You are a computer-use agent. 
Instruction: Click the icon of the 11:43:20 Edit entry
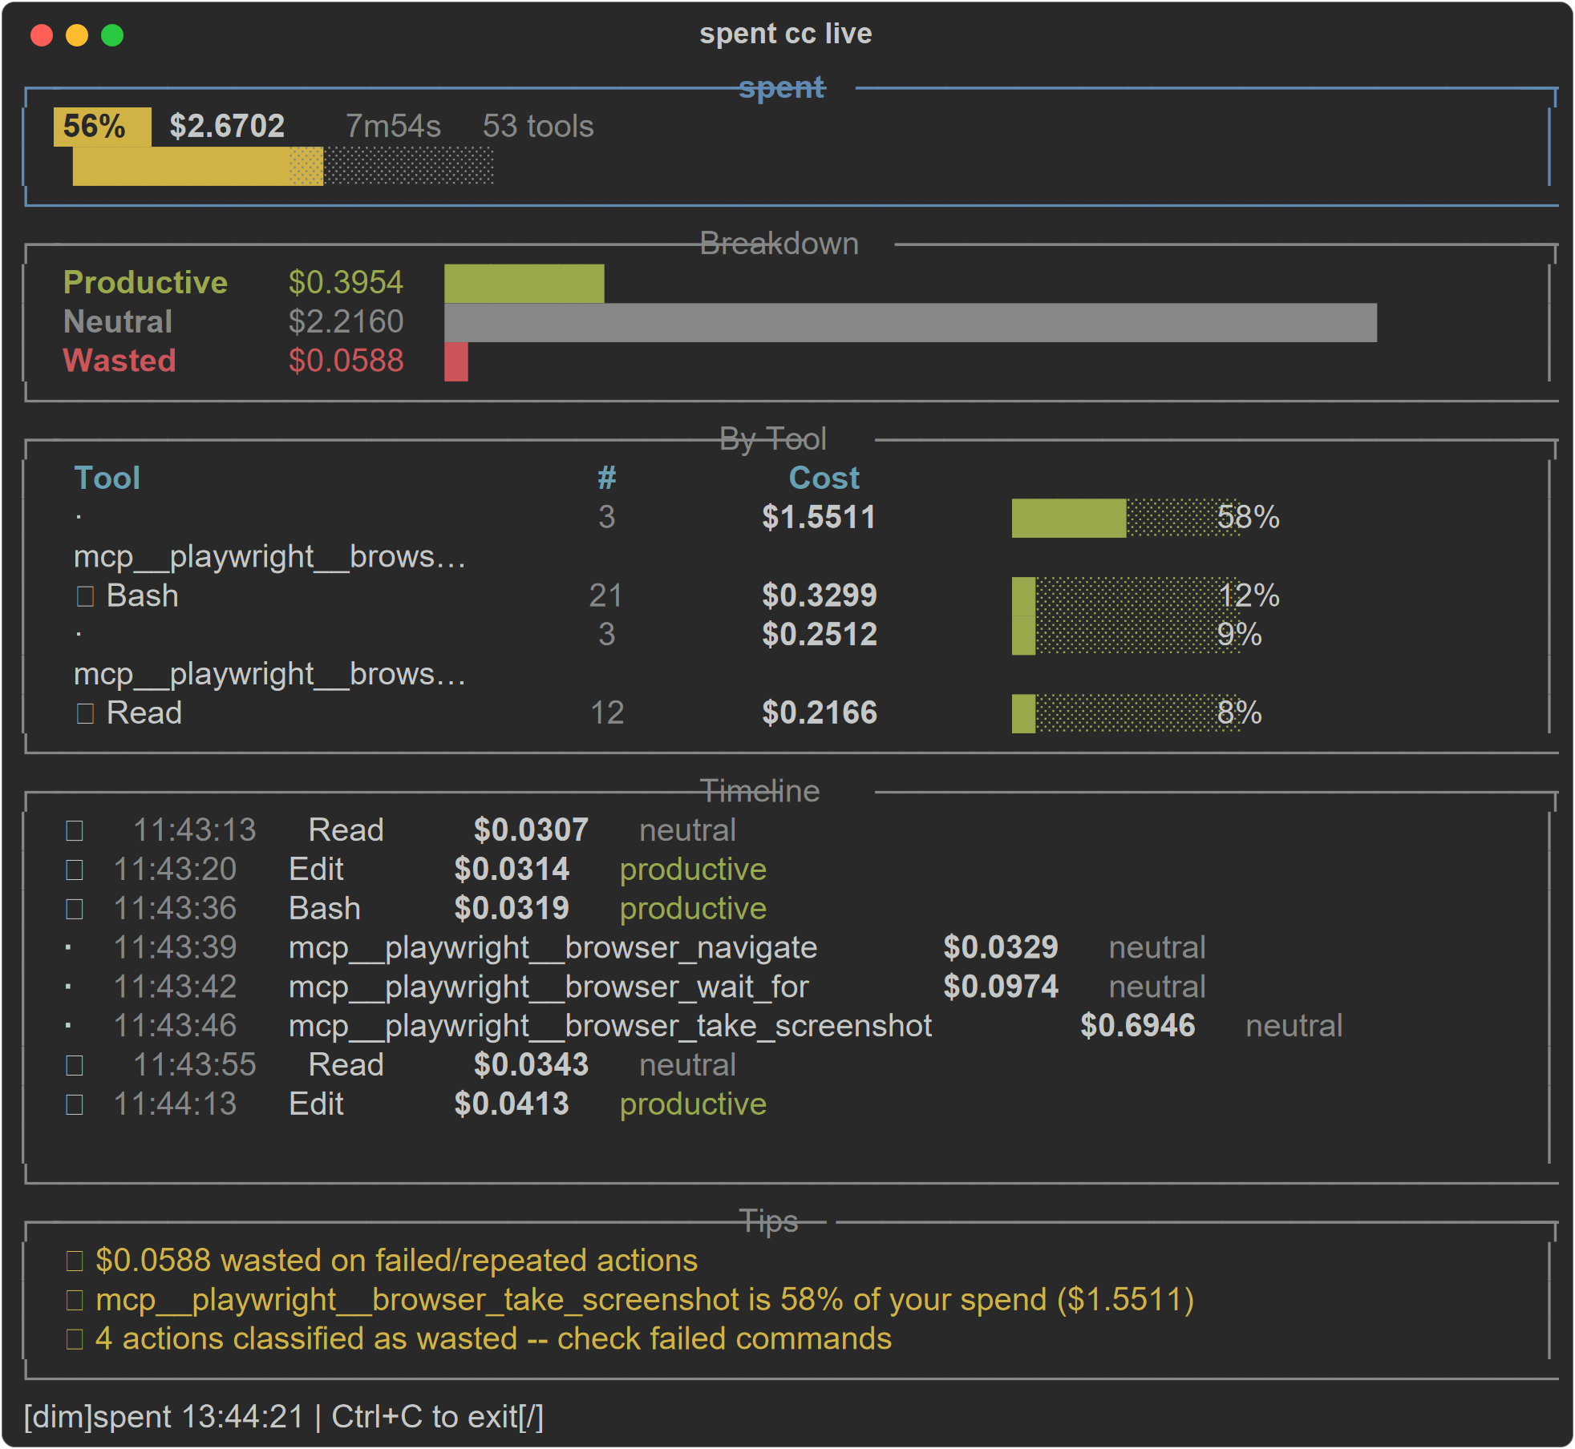[x=75, y=870]
